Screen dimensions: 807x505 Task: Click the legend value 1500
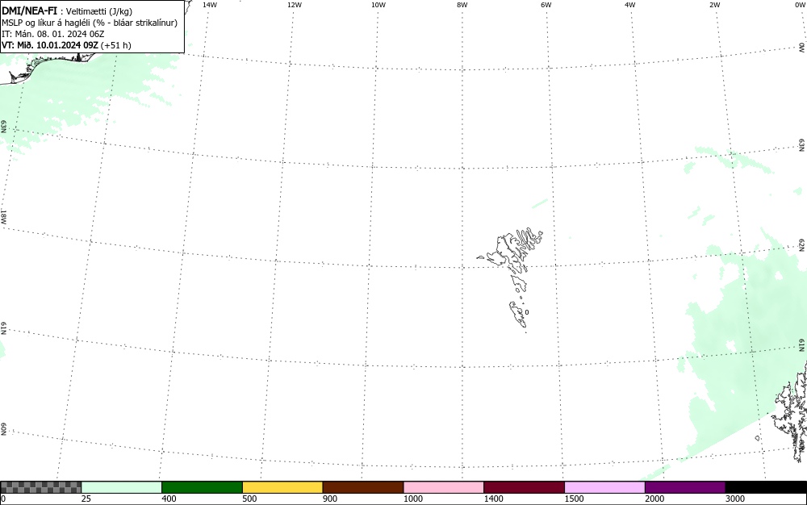pos(575,499)
